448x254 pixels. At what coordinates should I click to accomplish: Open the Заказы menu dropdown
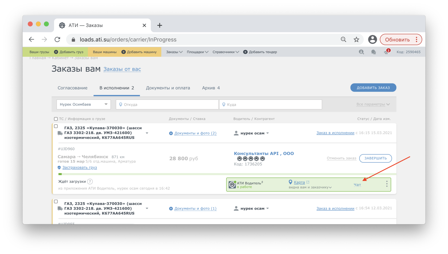(174, 52)
